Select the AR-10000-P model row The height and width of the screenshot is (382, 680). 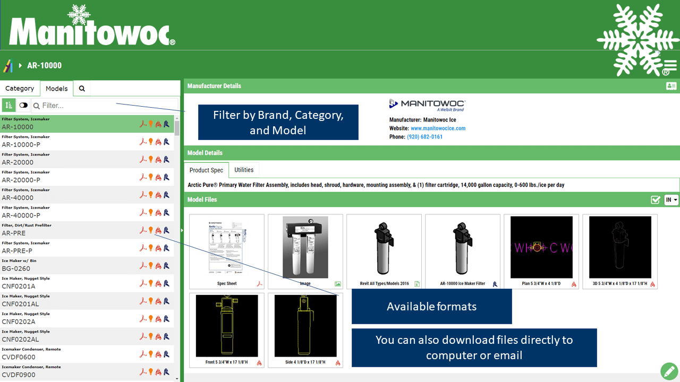pos(87,142)
